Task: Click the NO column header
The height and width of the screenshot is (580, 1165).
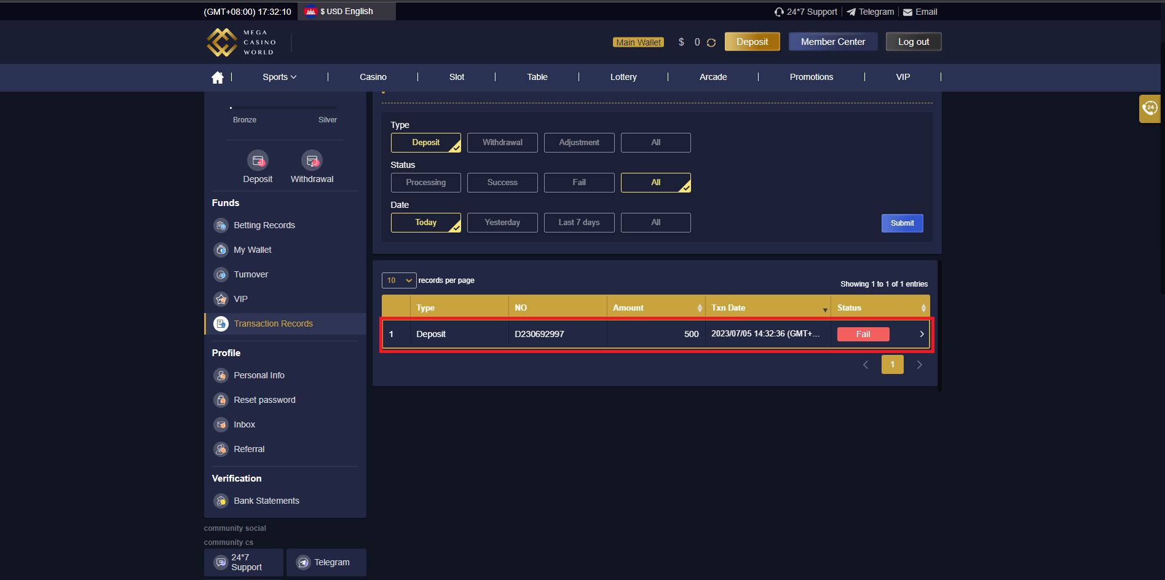Action: pos(558,308)
